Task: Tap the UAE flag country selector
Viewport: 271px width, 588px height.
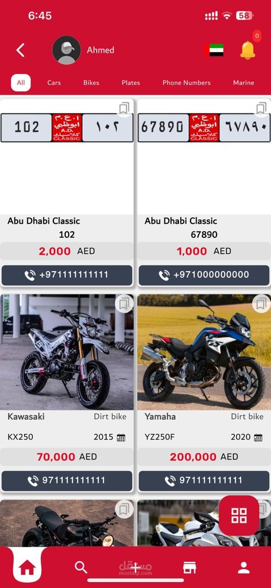Action: (x=214, y=50)
